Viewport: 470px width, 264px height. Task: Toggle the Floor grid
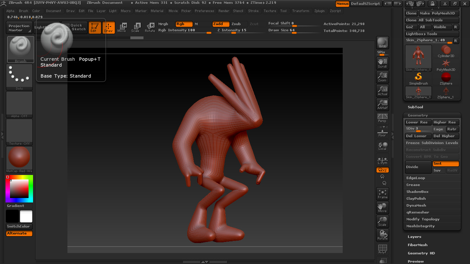[x=382, y=132]
